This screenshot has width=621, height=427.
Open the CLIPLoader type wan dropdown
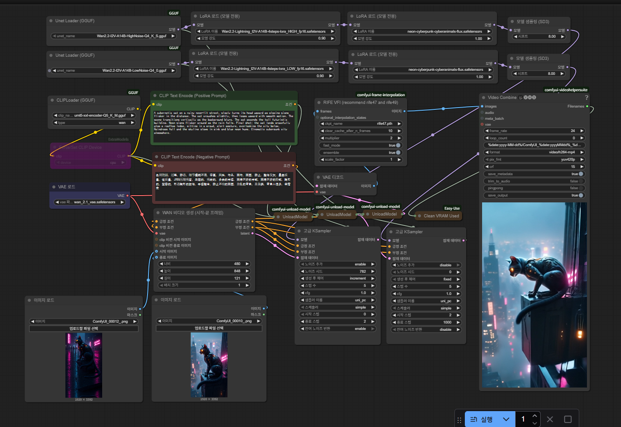point(94,123)
